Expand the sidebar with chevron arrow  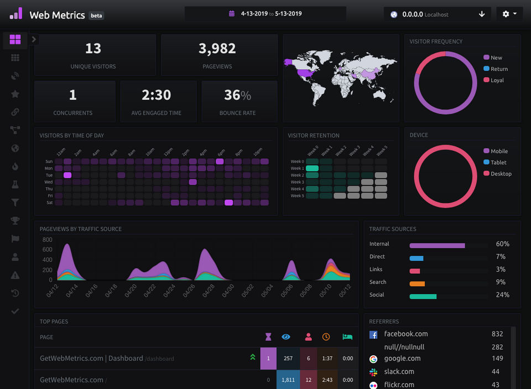tap(34, 39)
